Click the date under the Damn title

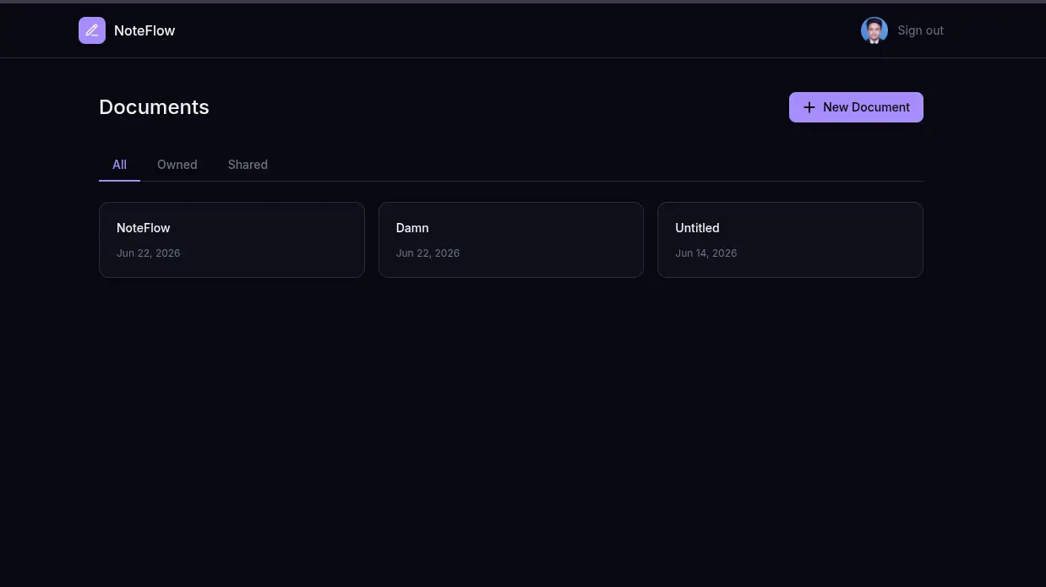pos(428,253)
